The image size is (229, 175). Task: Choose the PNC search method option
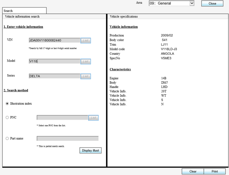(x=7, y=118)
